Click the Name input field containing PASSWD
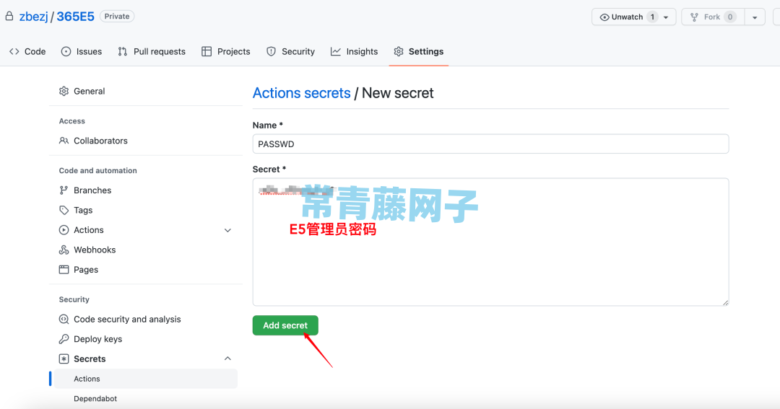The height and width of the screenshot is (409, 780). tap(490, 144)
